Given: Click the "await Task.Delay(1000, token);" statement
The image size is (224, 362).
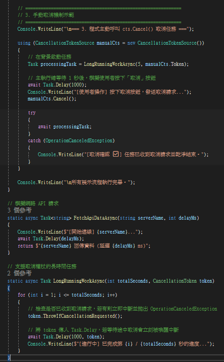Looking at the screenshot, I should click(66, 337).
